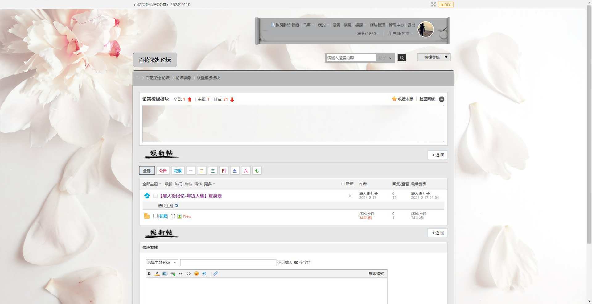Enable the 新窗 new window checkbox
The image size is (592, 304).
point(343,184)
